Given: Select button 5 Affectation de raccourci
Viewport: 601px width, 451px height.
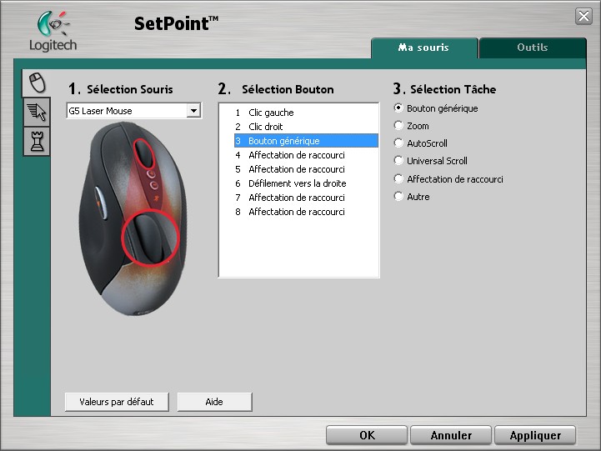Looking at the screenshot, I should (306, 169).
